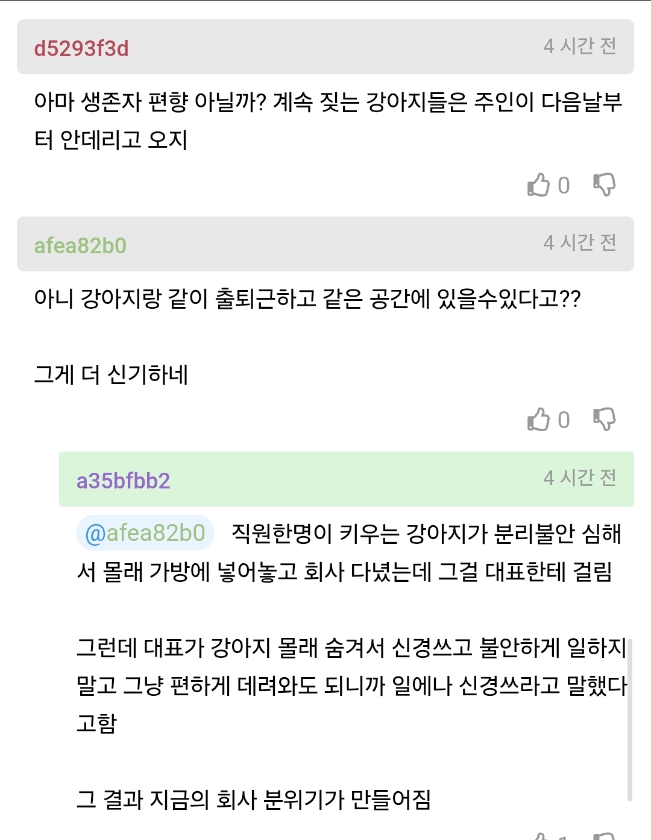Click thumbs-up on d5293f3d's comment

pyautogui.click(x=539, y=185)
